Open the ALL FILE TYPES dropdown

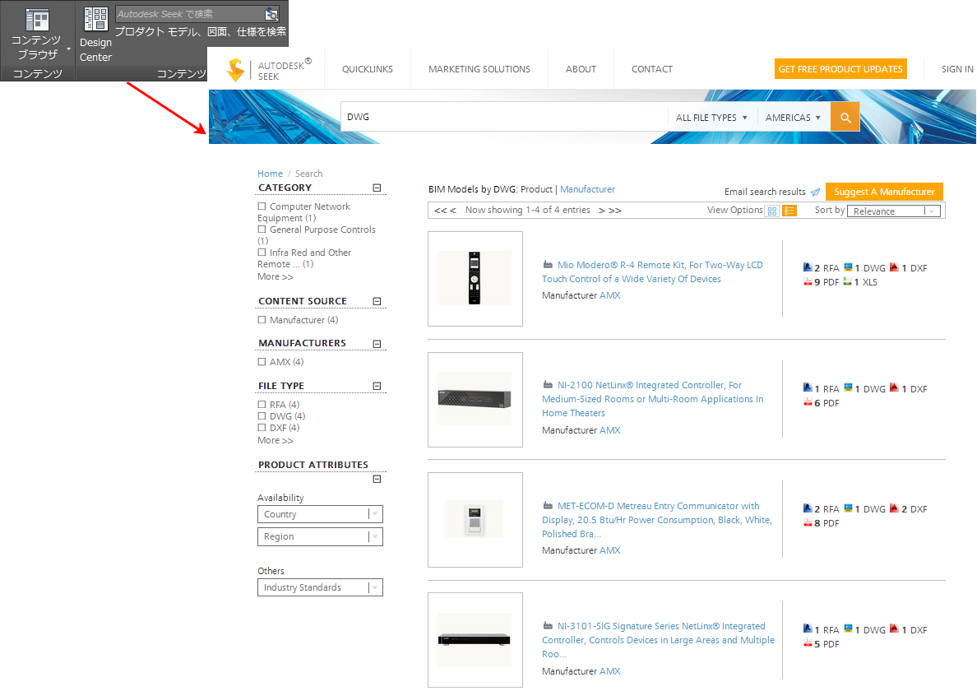(711, 117)
